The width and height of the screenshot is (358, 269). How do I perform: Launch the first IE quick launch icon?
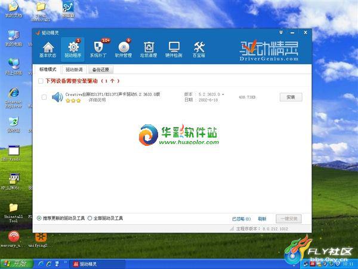point(41,264)
